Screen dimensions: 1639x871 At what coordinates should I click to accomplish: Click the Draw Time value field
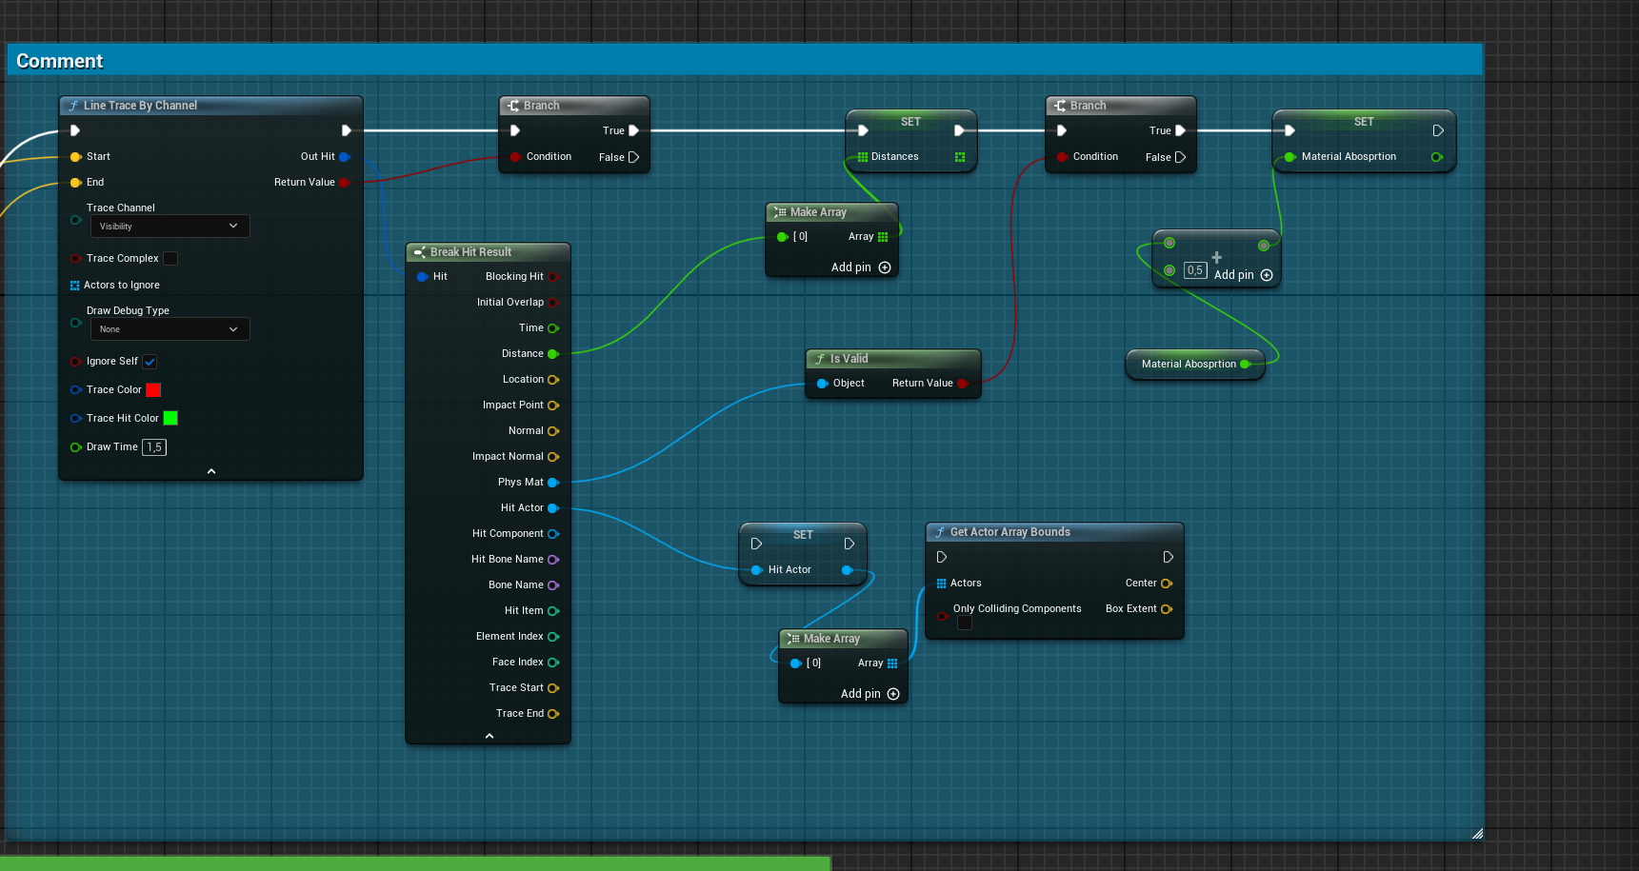[x=154, y=447]
